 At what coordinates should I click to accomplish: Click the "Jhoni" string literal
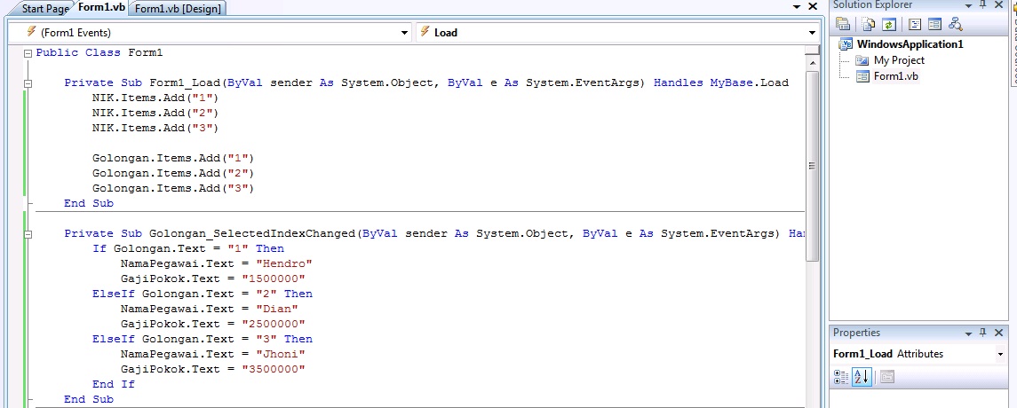[x=280, y=354]
